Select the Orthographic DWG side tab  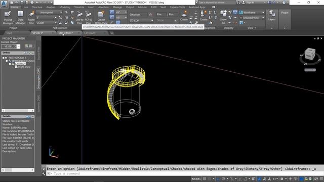point(38,78)
